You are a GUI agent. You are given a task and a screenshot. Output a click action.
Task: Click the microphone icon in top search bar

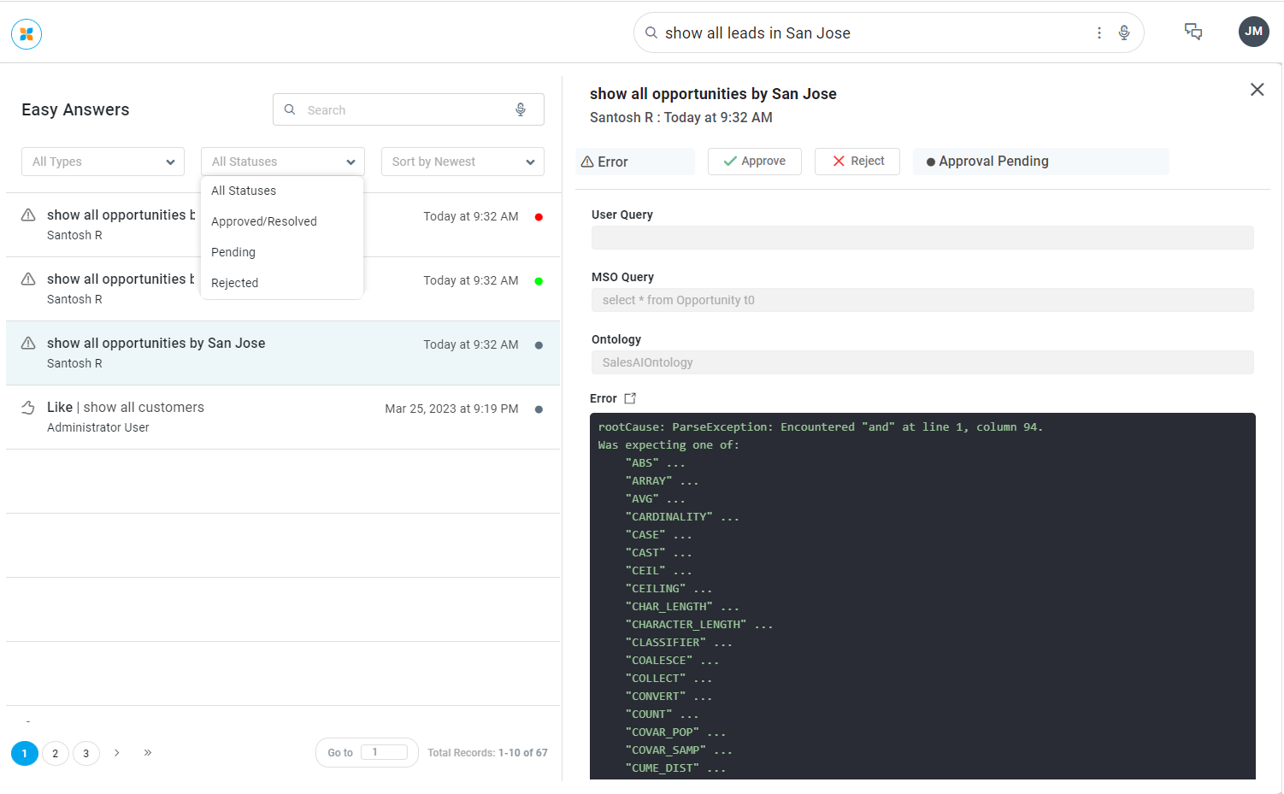tap(1124, 32)
